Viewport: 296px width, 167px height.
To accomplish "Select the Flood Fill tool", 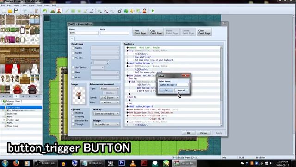I will point(86,11).
